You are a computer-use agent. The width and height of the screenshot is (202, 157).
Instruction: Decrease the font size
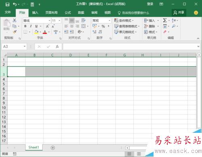[53, 26]
